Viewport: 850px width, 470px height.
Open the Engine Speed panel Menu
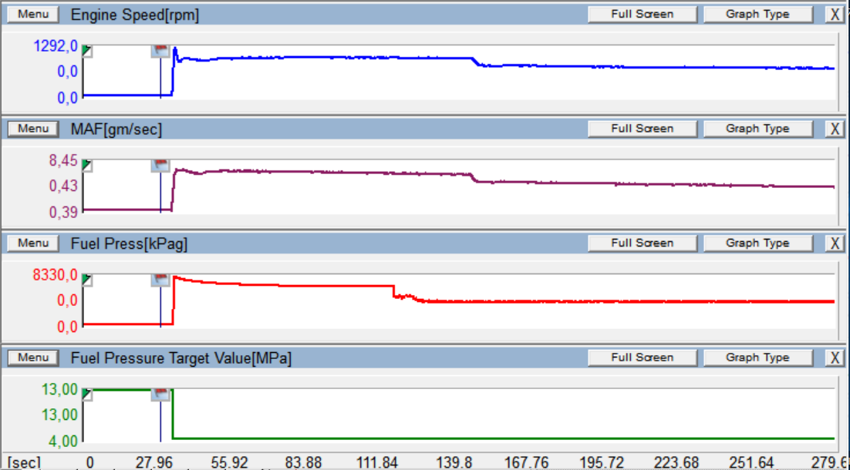point(33,15)
